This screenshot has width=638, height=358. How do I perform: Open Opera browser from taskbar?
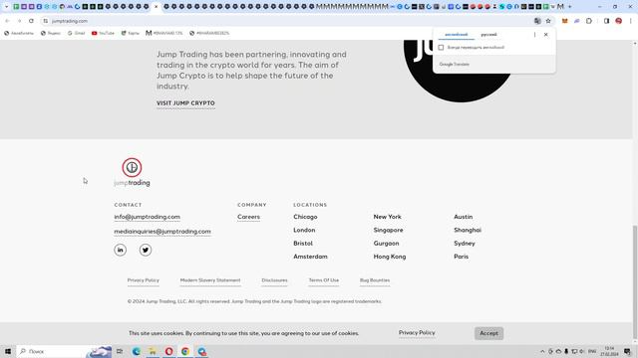[x=168, y=351]
